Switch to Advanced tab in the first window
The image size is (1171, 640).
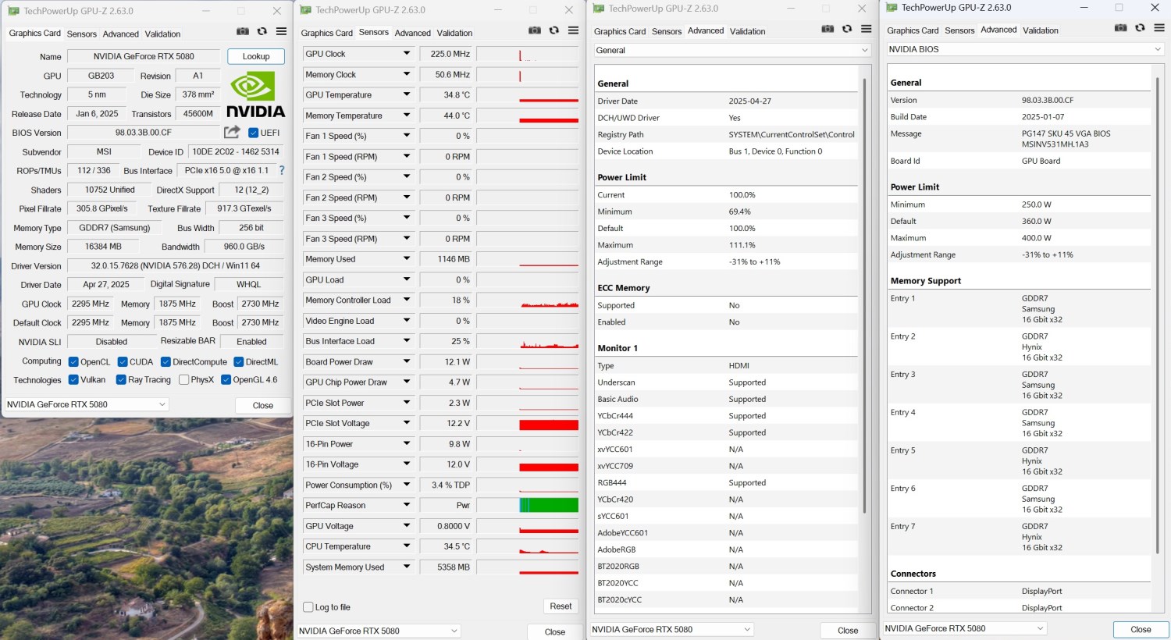click(x=121, y=34)
